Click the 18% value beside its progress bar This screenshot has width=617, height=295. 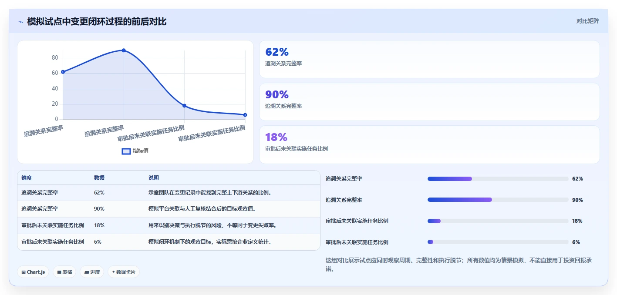(x=577, y=221)
